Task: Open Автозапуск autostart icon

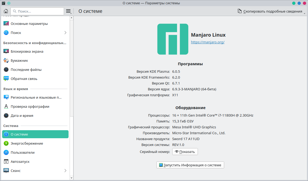Action: pos(6,161)
